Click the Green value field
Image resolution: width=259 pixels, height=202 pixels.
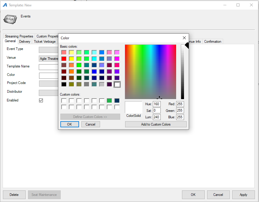180,110
